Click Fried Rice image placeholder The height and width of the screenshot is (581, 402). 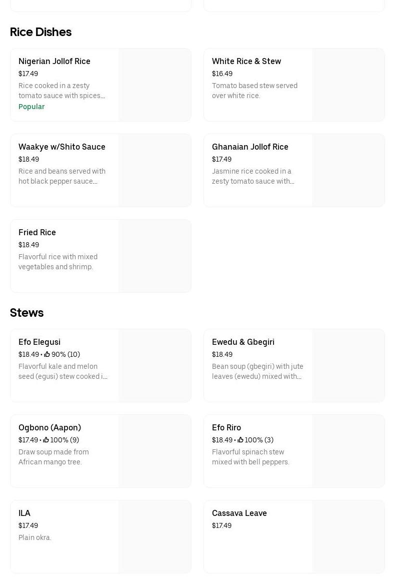155,256
